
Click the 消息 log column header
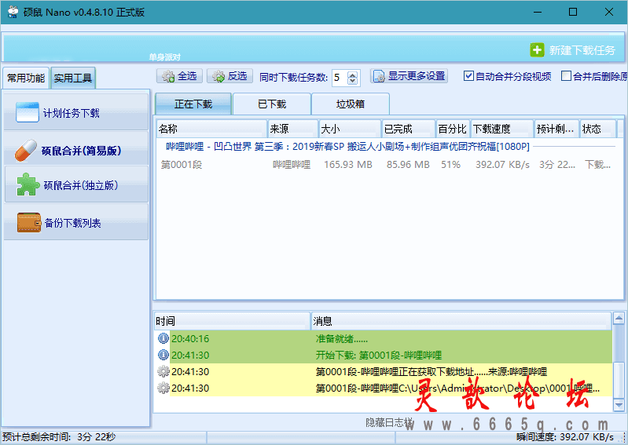click(x=461, y=321)
